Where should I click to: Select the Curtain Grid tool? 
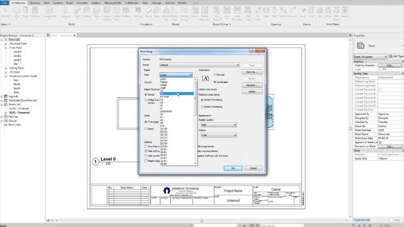tap(116, 13)
